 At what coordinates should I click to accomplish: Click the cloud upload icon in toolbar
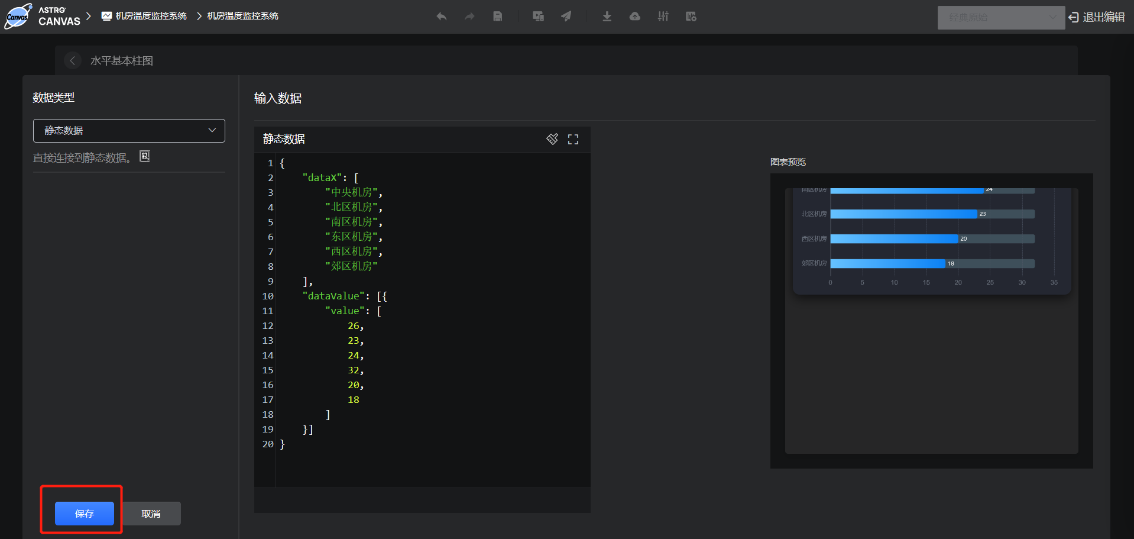[x=635, y=17]
